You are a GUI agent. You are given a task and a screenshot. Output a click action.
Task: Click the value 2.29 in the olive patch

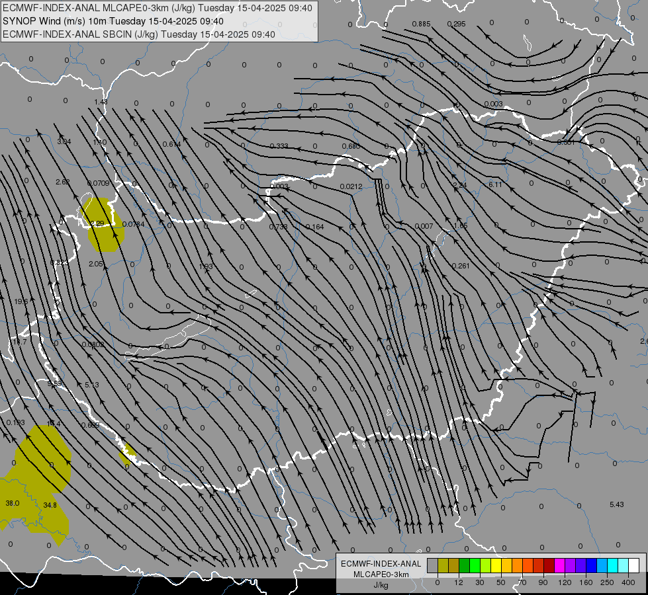tap(97, 223)
